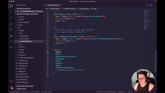The height and width of the screenshot is (93, 165).
Task: Collapse the src folder
Action: [x=20, y=28]
